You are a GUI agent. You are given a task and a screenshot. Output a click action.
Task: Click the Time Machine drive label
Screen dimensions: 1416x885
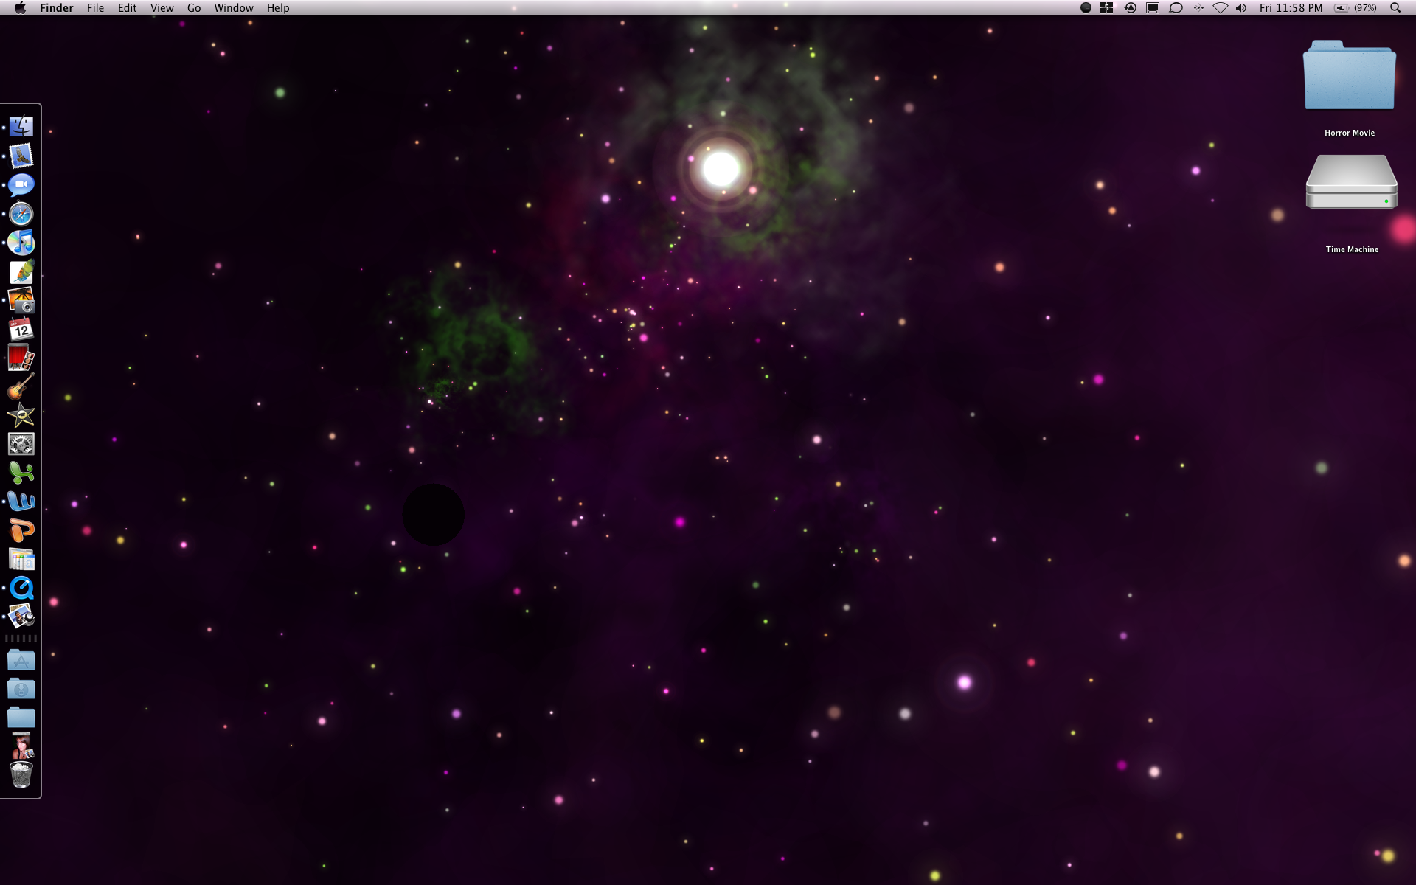tap(1352, 249)
